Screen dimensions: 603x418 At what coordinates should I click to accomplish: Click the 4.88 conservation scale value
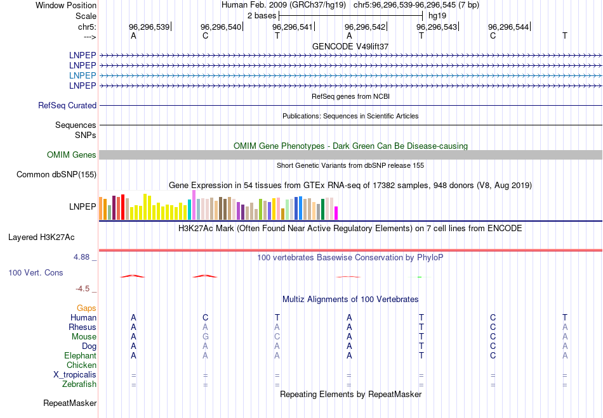tap(81, 257)
